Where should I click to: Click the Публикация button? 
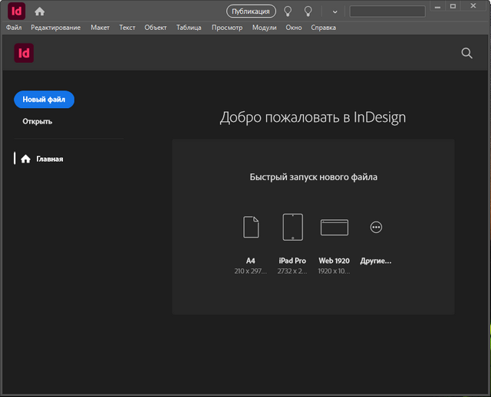pos(251,11)
